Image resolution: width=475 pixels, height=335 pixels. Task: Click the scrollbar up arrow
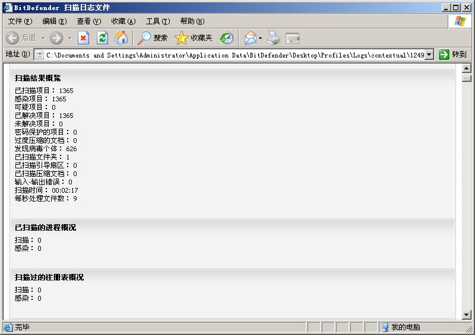point(467,69)
